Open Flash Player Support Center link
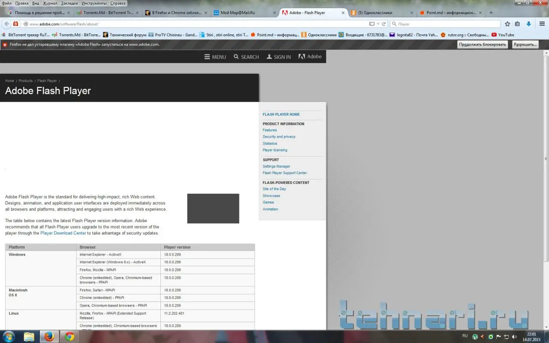This screenshot has height=343, width=549. coord(285,173)
